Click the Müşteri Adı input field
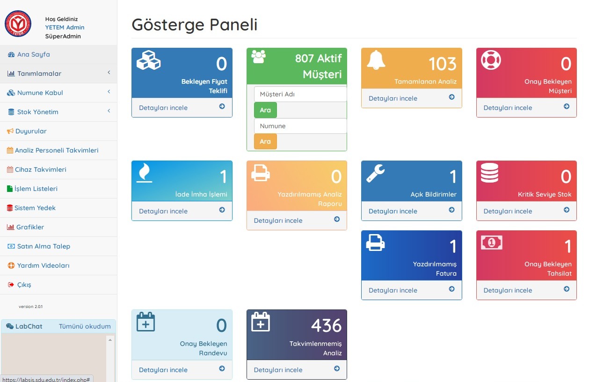This screenshot has width=589, height=382. point(300,94)
